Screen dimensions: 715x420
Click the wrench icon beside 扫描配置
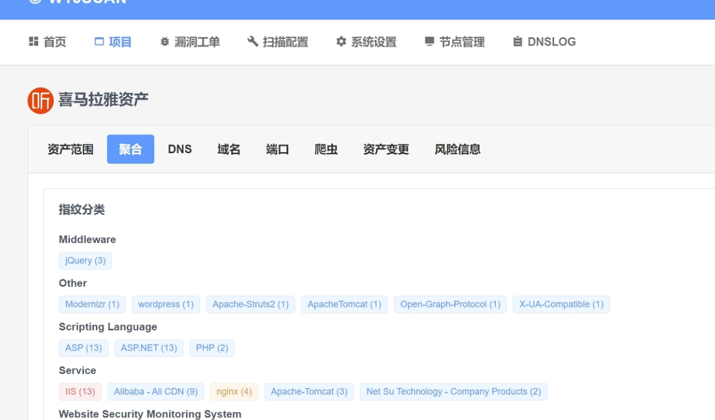[x=253, y=41]
